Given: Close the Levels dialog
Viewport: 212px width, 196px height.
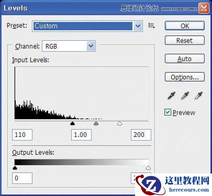Looking at the screenshot, I should [x=204, y=8].
